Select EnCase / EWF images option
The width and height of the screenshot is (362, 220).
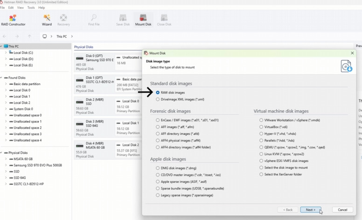(158, 120)
